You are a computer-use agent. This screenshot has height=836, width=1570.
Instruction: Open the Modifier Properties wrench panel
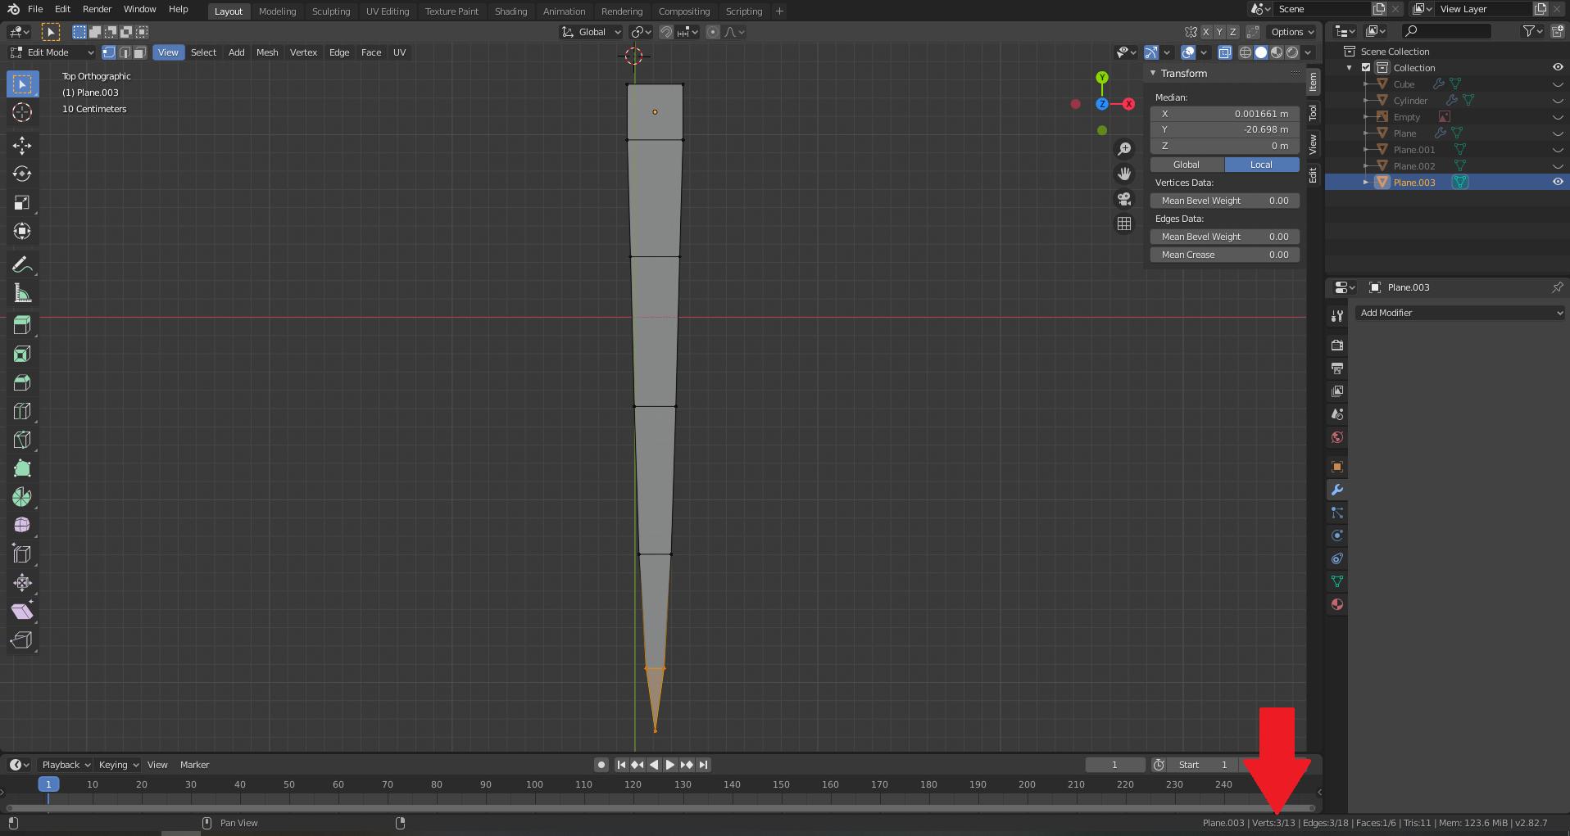click(x=1336, y=490)
